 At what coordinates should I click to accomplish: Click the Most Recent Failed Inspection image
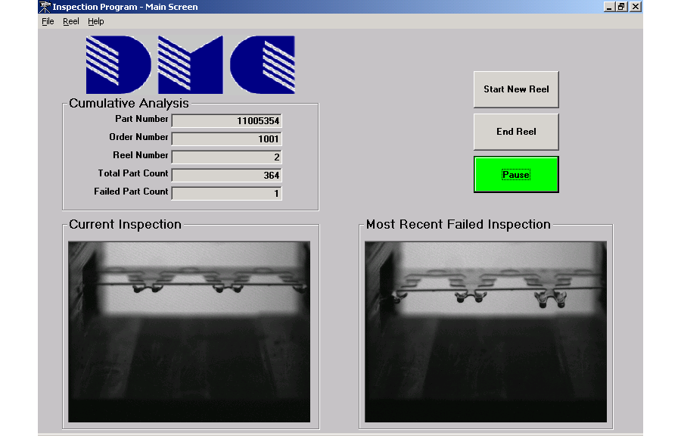pyautogui.click(x=486, y=332)
